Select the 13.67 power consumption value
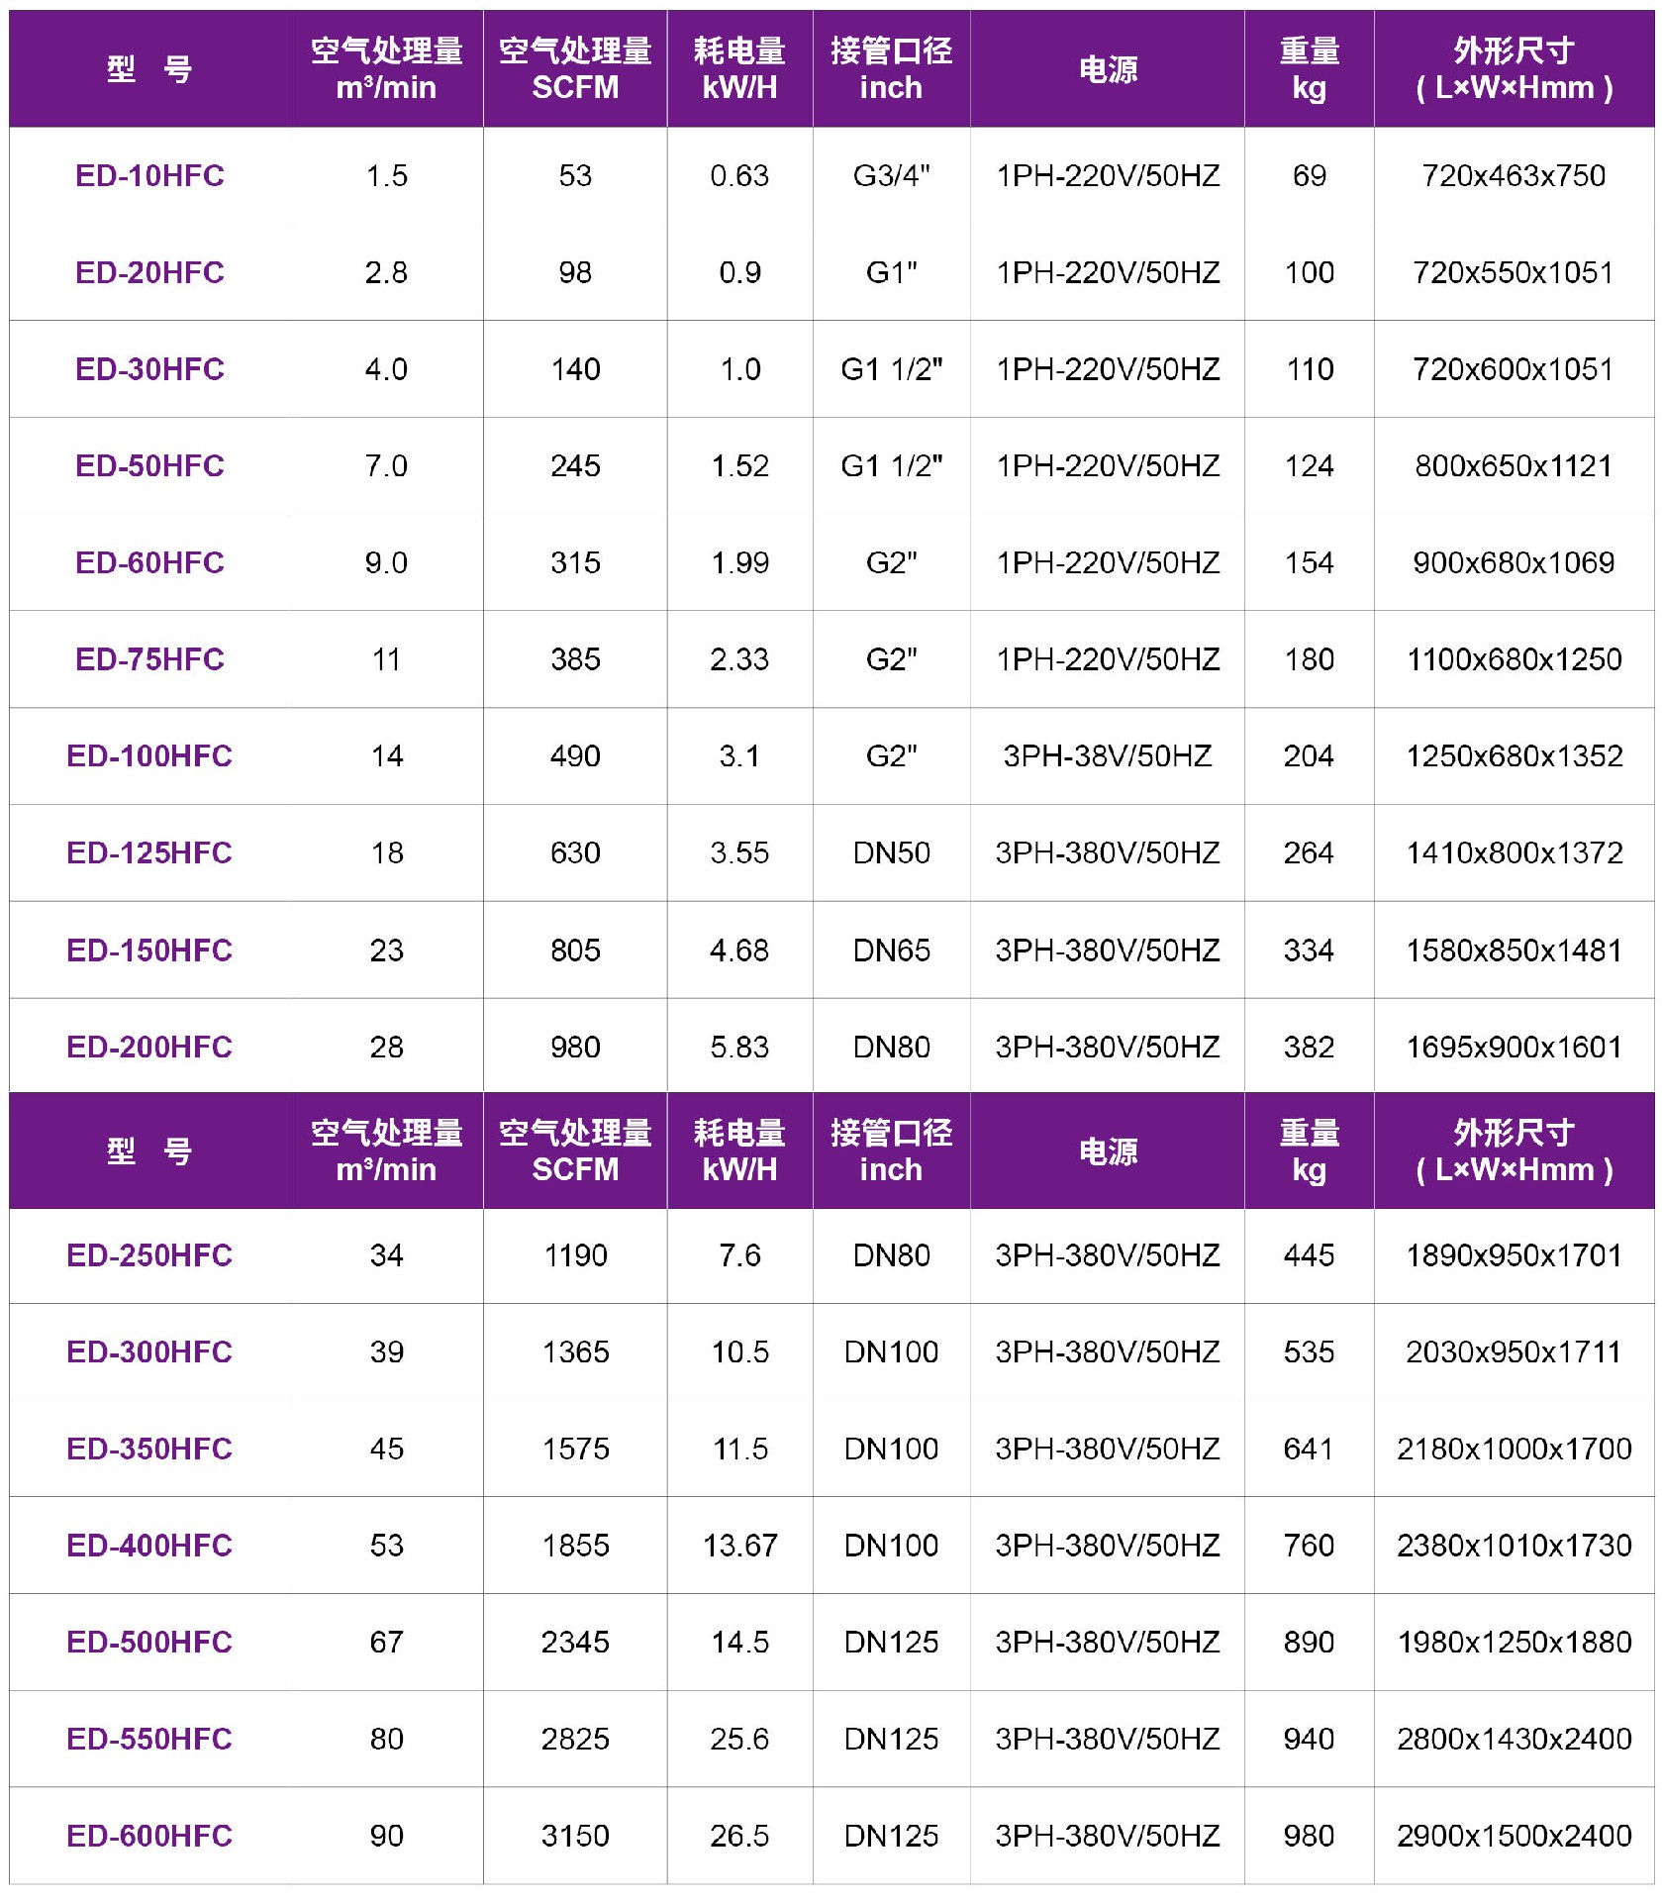The image size is (1662, 1901). tap(739, 1546)
